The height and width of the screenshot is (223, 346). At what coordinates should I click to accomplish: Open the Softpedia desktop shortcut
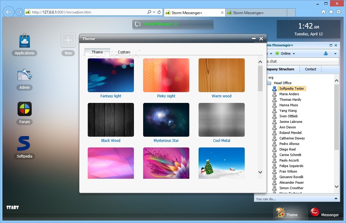coord(23,143)
